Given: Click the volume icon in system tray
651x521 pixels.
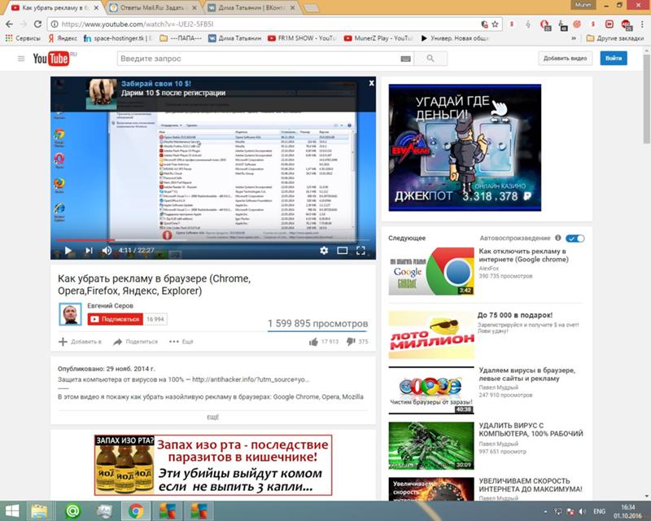Looking at the screenshot, I should [583, 511].
